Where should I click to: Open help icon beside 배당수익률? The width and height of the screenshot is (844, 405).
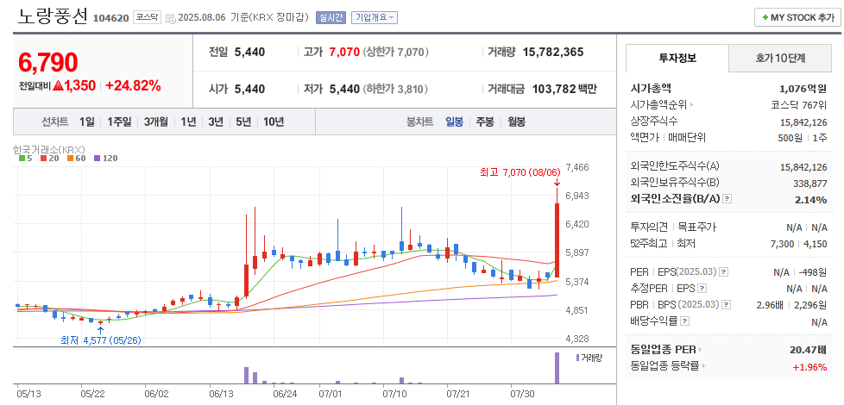click(x=684, y=321)
